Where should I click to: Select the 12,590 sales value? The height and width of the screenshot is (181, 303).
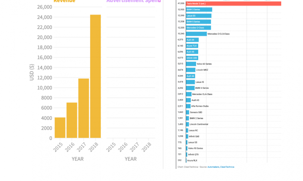click(181, 15)
